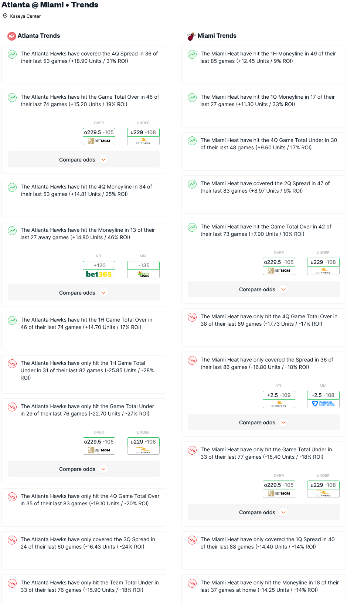347x604 pixels.
Task: Choose MIA -2.5 -108 spread odds
Action: tap(323, 395)
